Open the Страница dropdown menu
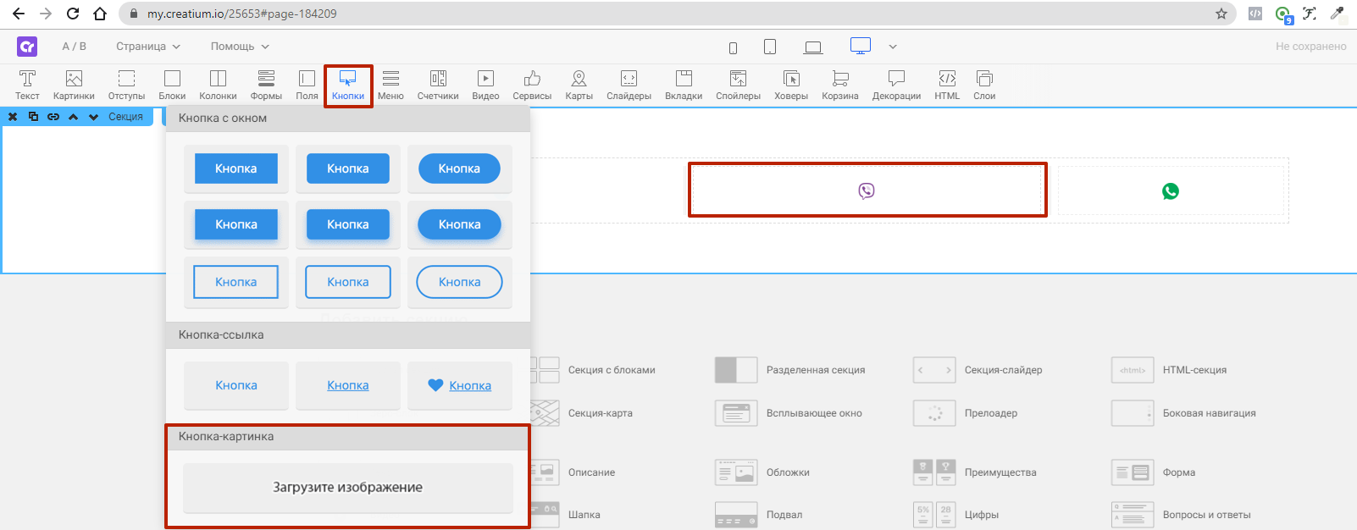Screen dimensions: 1357x530 [148, 47]
